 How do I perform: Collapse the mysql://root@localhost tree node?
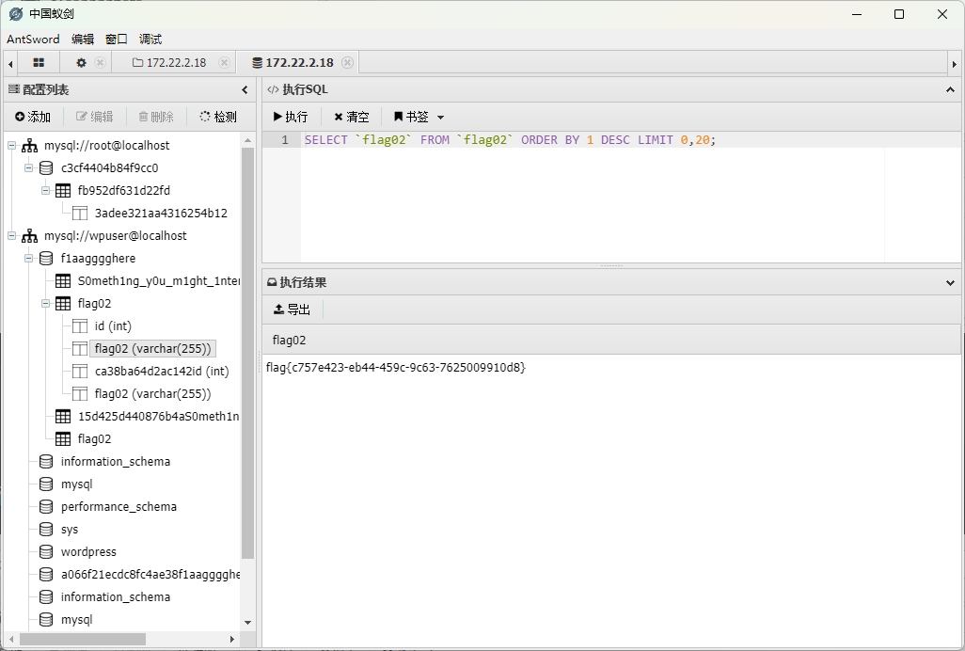click(x=12, y=146)
